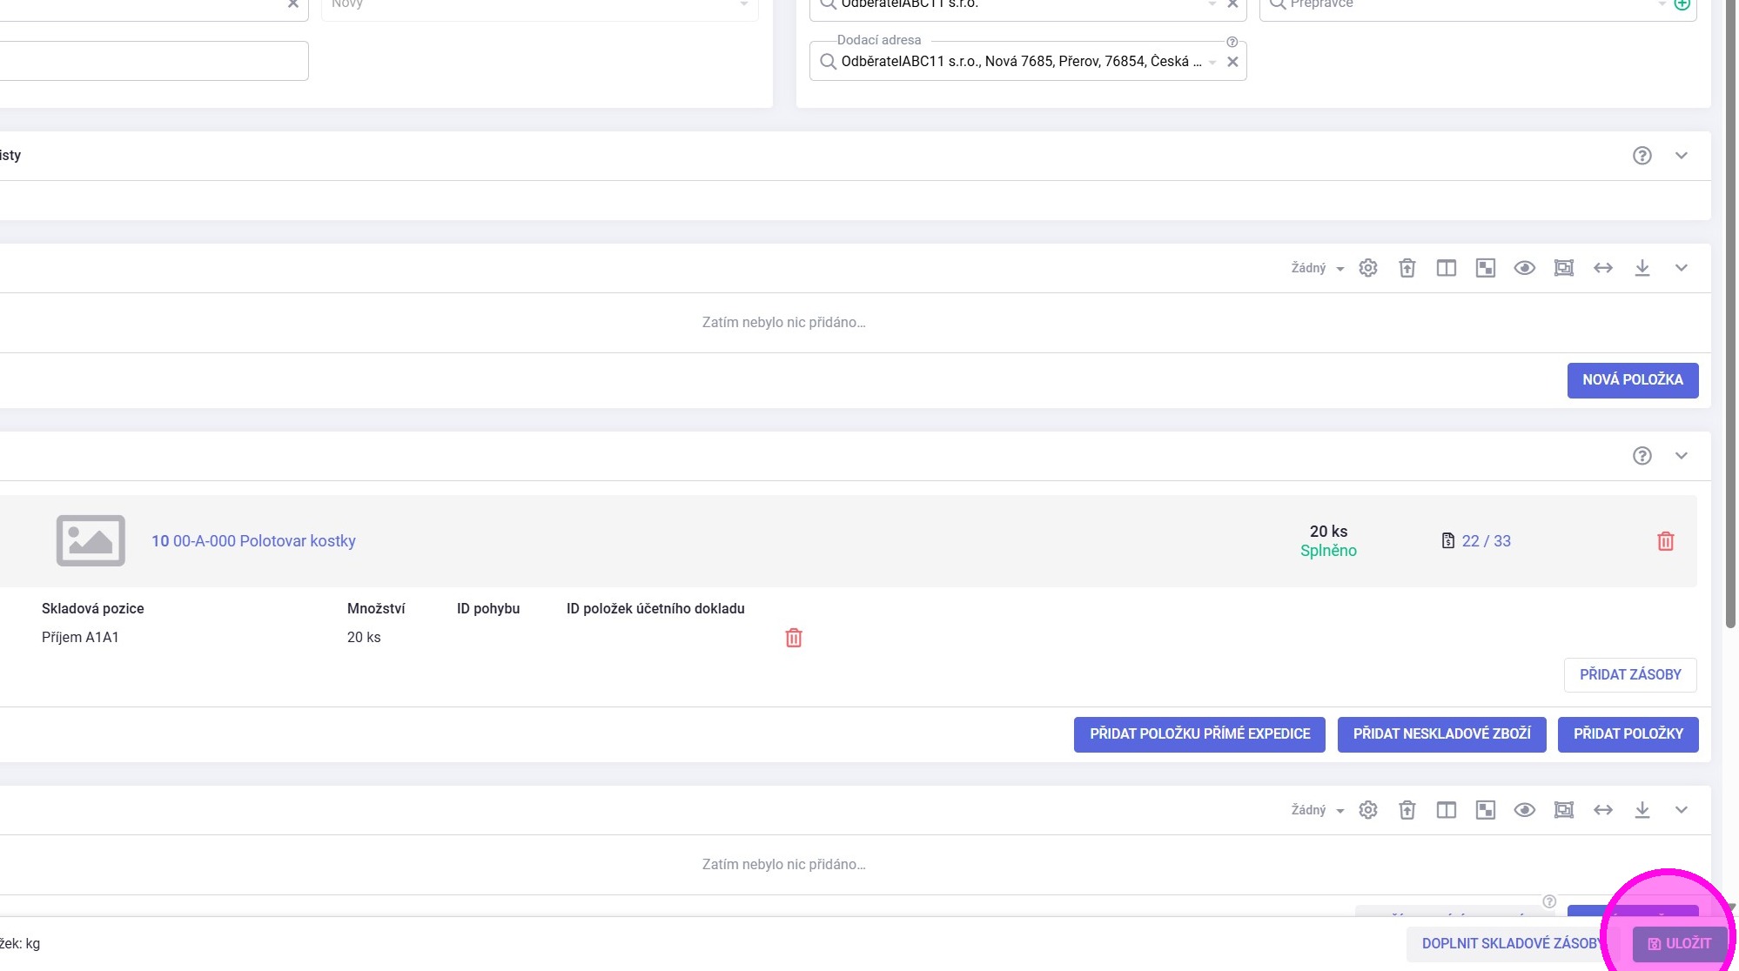Click document icon next to 22 / 33
This screenshot has width=1739, height=971.
1448,541
